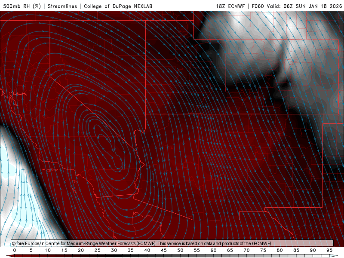This screenshot has height=258, width=344.
Task: Click the colorbar label "5"
Action: (31, 250)
